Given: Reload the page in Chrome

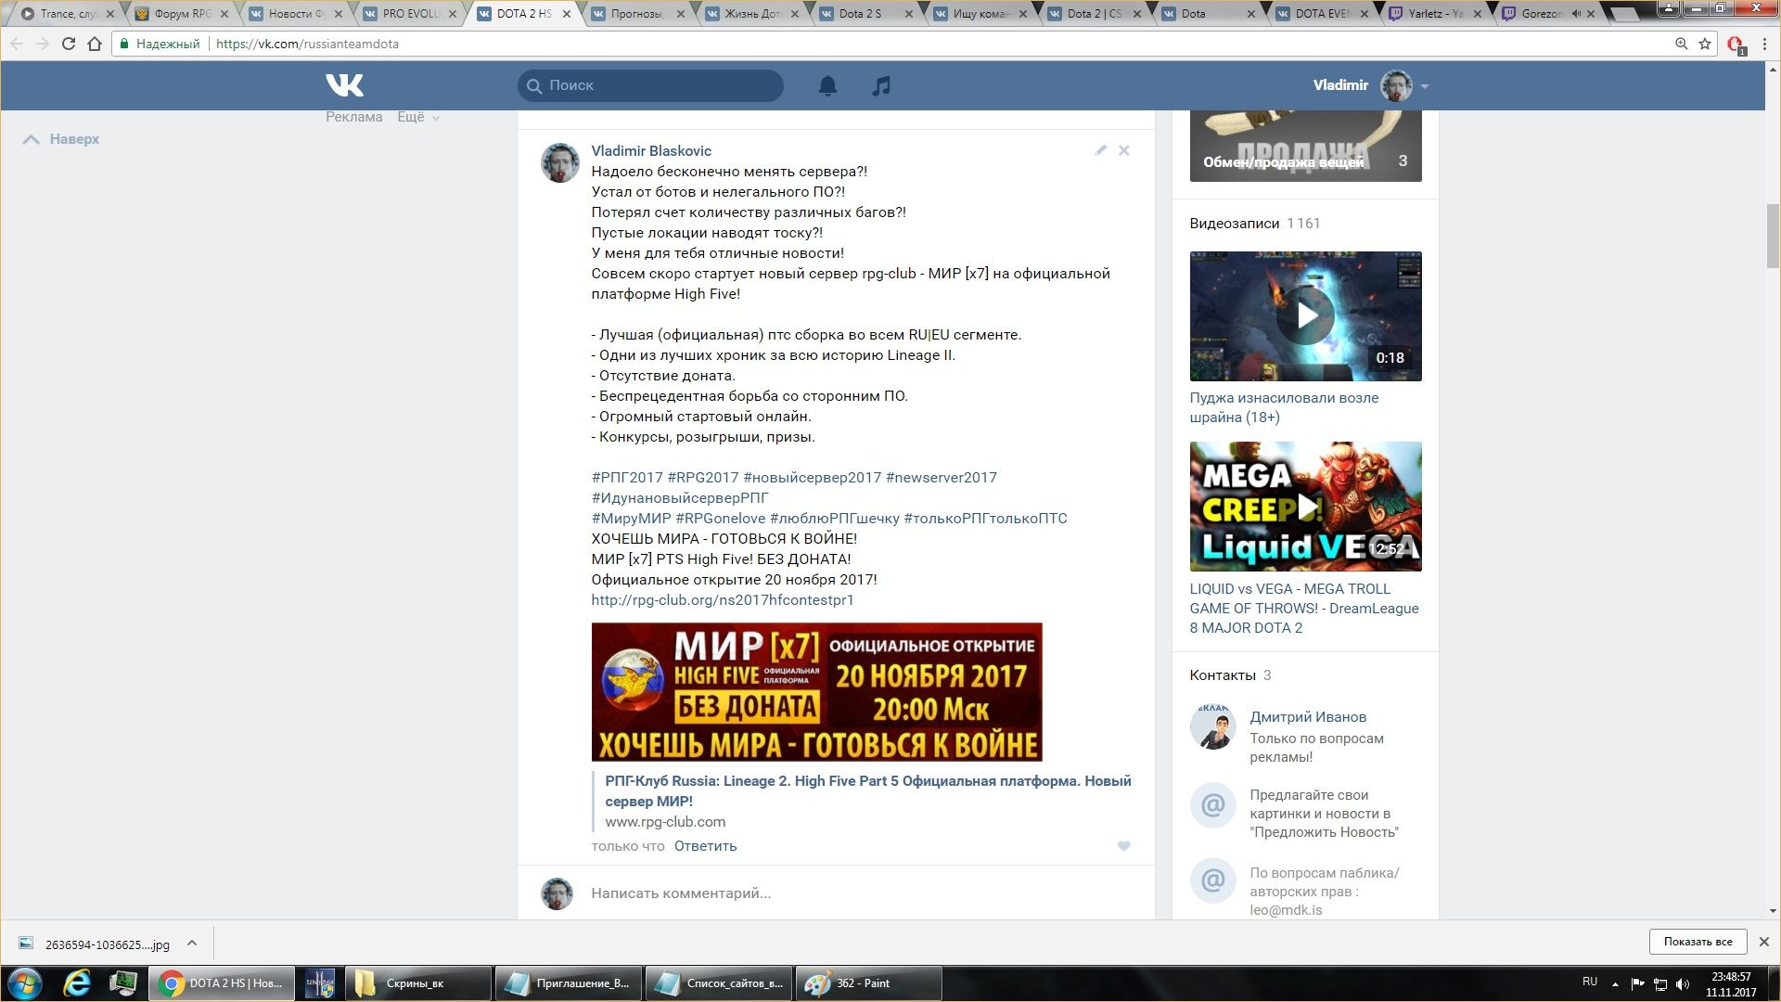Looking at the screenshot, I should (68, 44).
